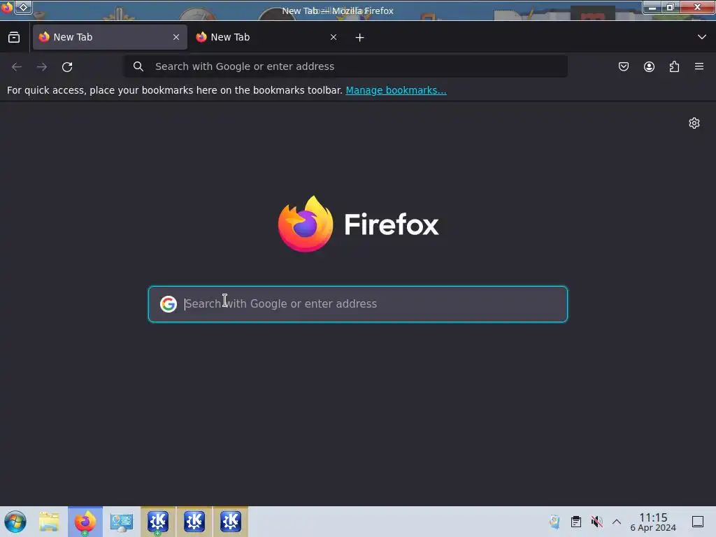
Task: Open a new tab with plus button
Action: click(360, 38)
